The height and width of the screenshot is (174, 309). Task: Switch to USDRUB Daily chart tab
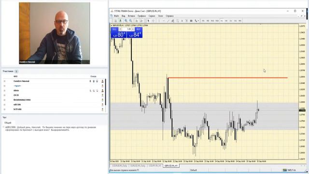coord(120,166)
